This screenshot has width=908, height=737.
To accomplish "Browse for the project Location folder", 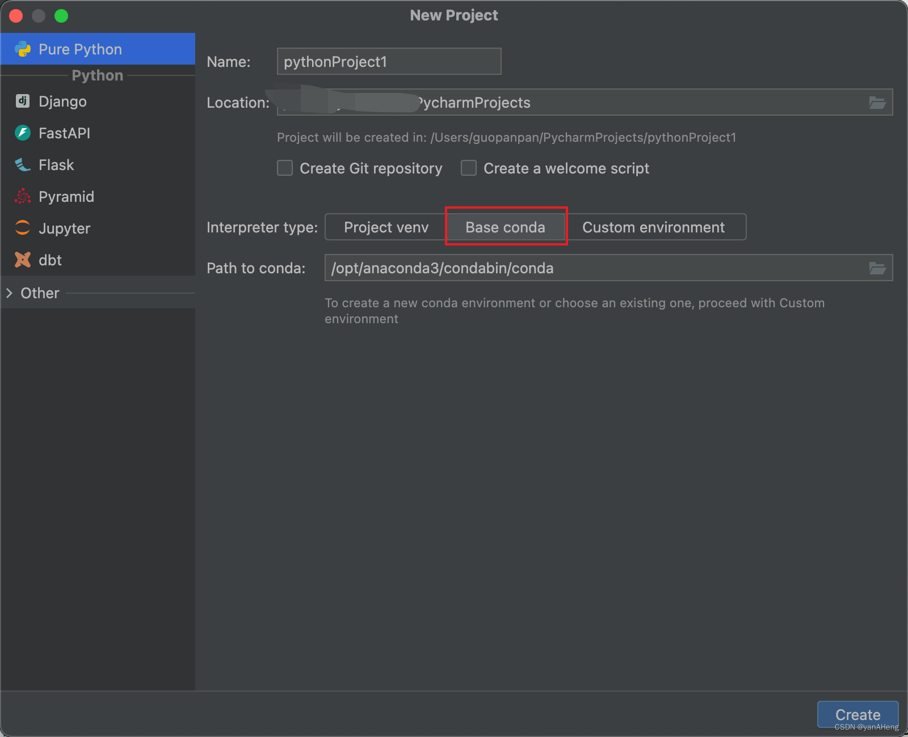I will [x=877, y=103].
